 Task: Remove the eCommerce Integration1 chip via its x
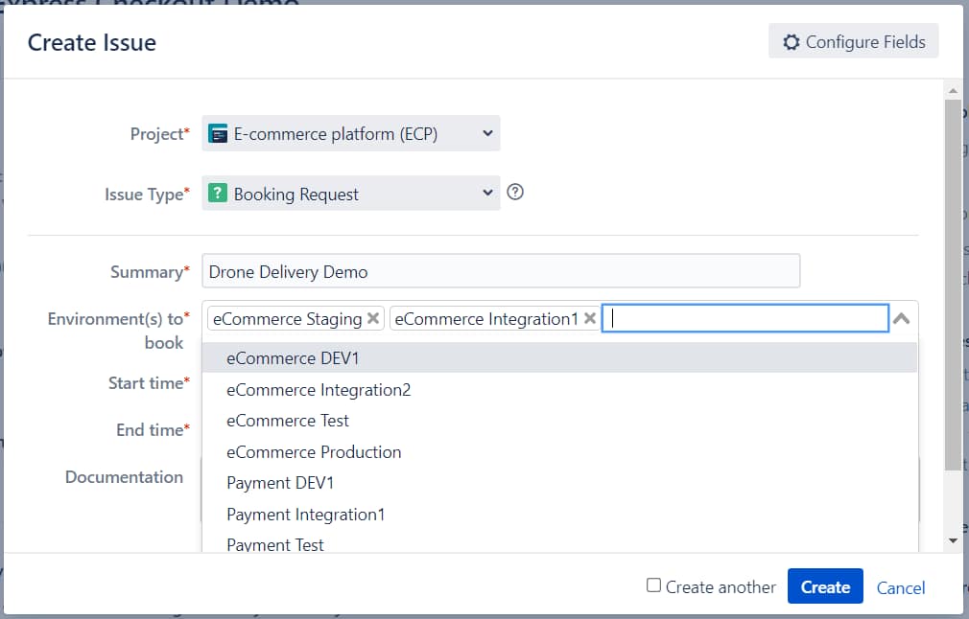[589, 318]
